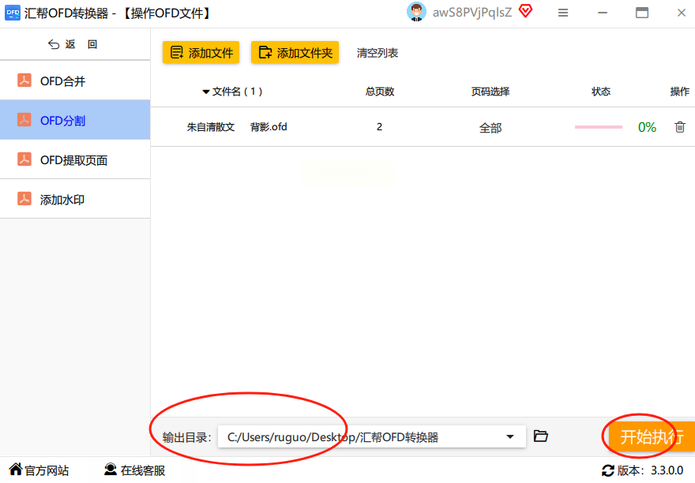This screenshot has width=695, height=483.
Task: Click the 添加文件 button
Action: pos(201,52)
